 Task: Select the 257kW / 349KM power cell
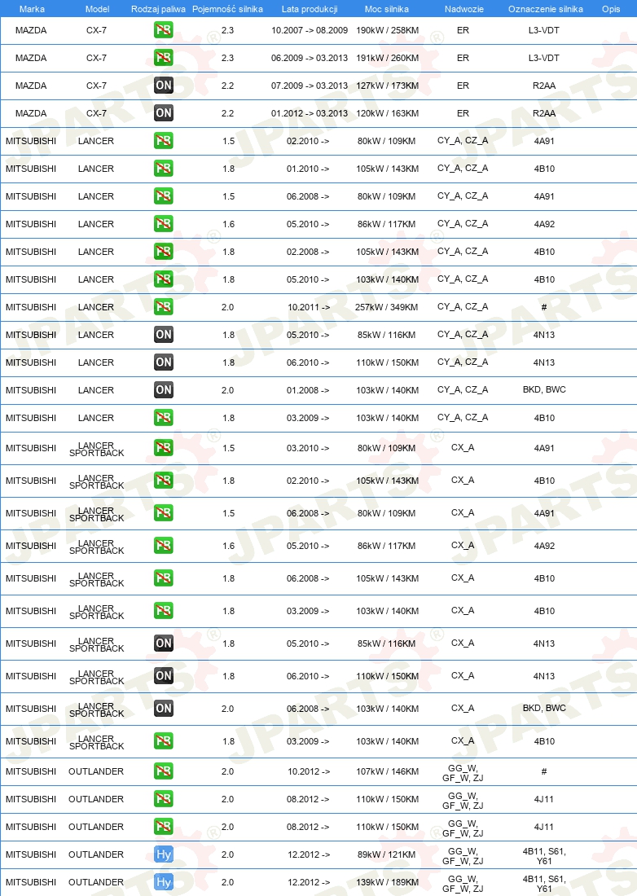point(387,307)
